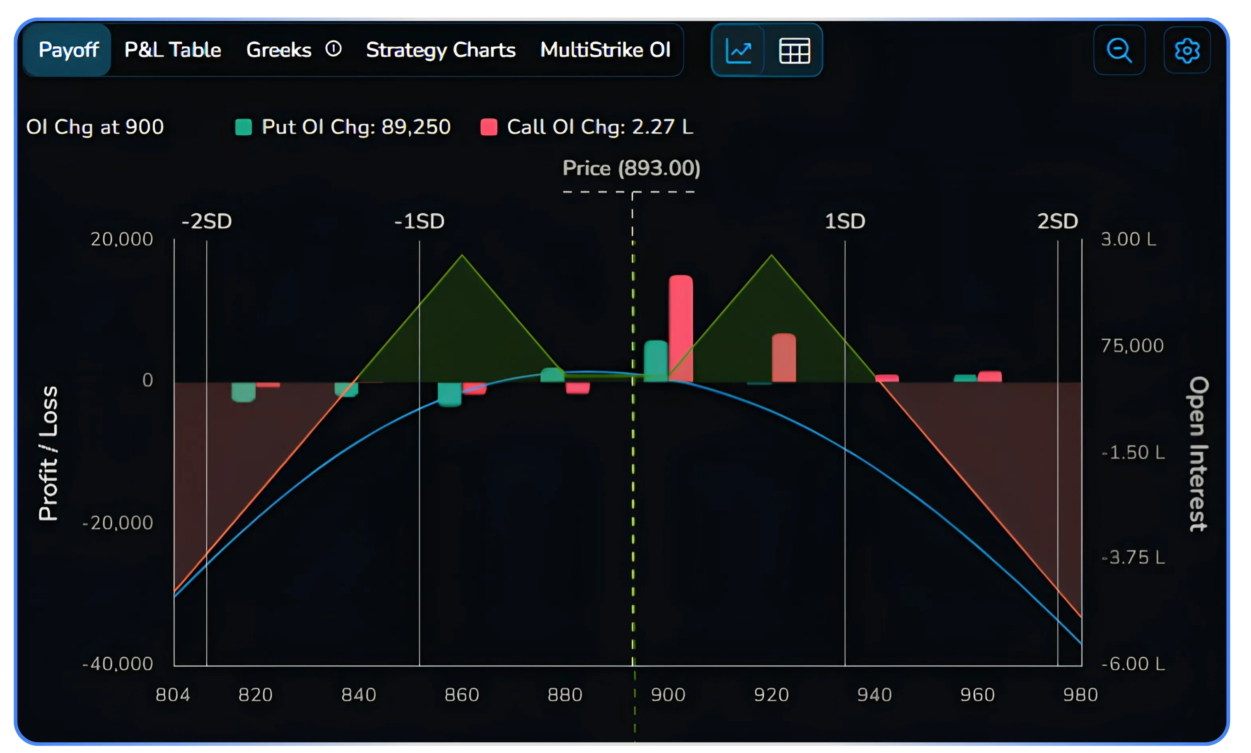
Task: Click the 'Profit / Loss' axis title
Action: (x=48, y=453)
